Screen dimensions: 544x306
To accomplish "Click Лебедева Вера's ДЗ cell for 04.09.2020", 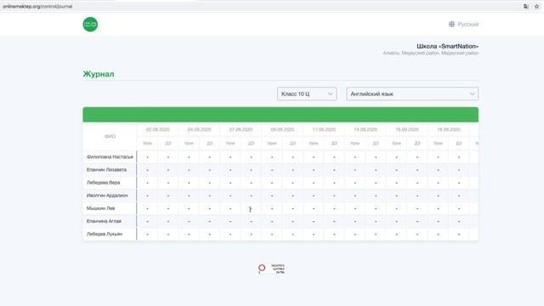I will point(210,183).
